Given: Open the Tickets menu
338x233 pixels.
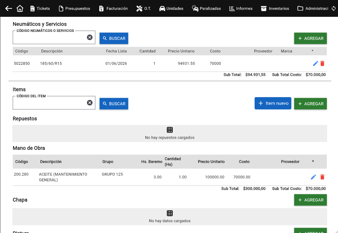Looking at the screenshot, I should pos(40,8).
